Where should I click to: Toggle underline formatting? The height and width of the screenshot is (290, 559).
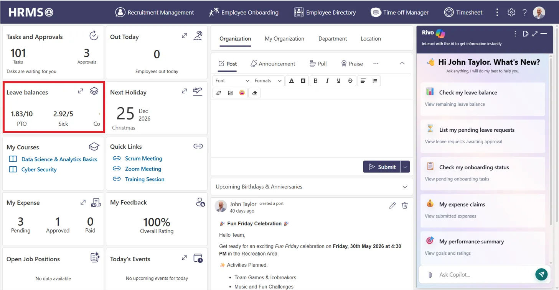point(339,81)
